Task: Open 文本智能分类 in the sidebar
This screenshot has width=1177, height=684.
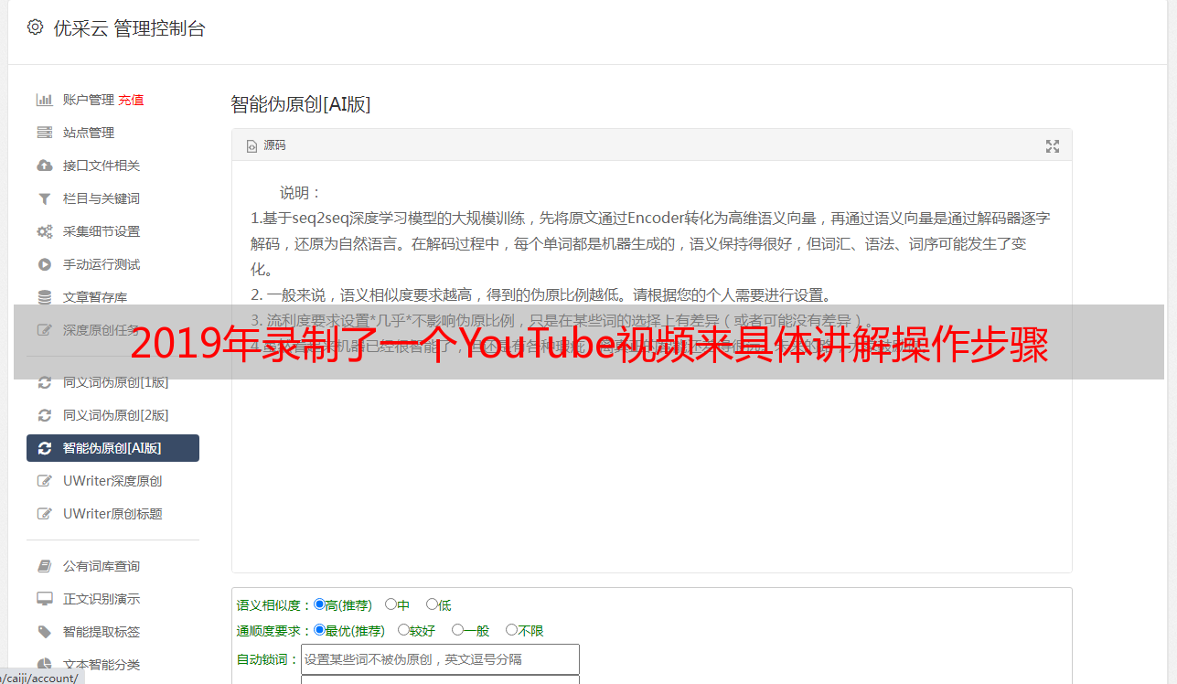Action: point(102,665)
